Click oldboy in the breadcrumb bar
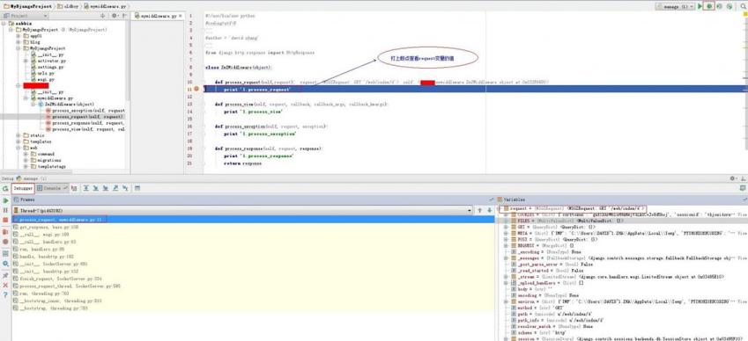The width and height of the screenshot is (748, 341). point(69,6)
